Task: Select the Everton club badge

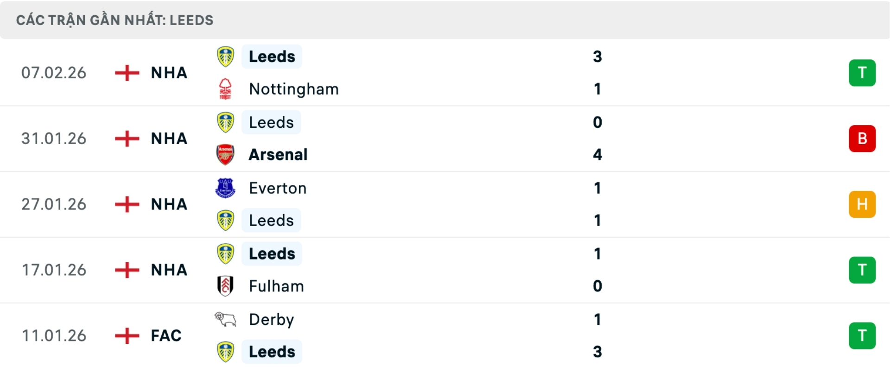Action: pos(225,188)
